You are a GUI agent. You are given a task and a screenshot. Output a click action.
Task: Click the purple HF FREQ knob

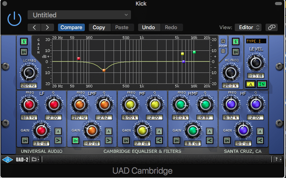click(x=231, y=105)
